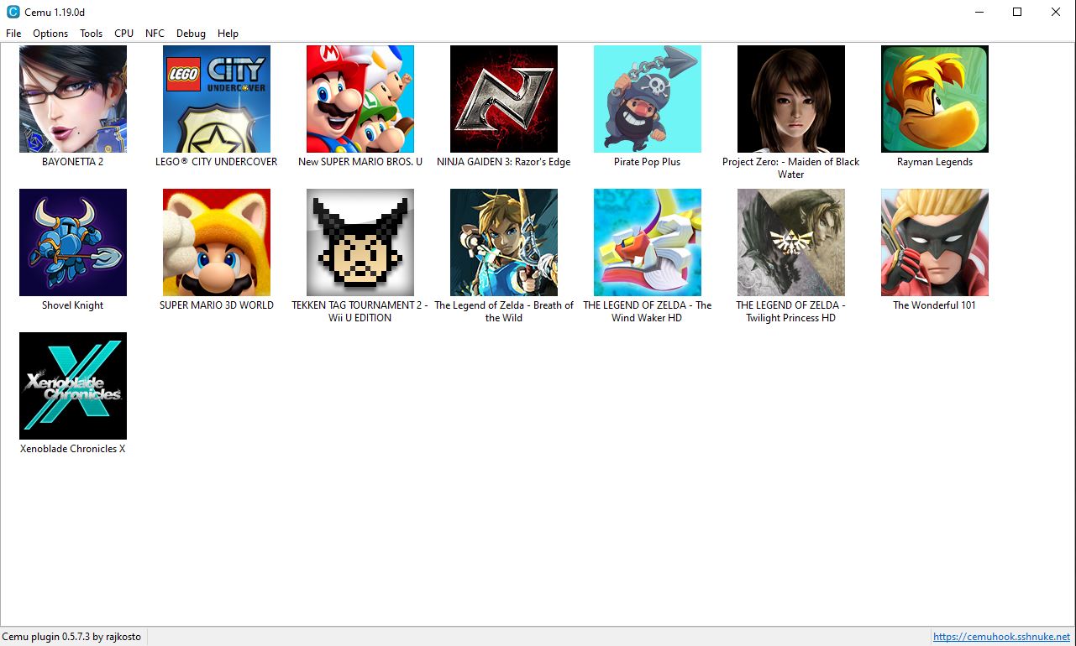Click the LEGO City Undercover icon
The height and width of the screenshot is (646, 1076).
pyautogui.click(x=217, y=99)
